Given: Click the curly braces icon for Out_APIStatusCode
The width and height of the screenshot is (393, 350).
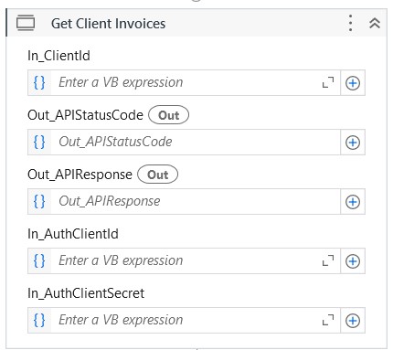Looking at the screenshot, I should point(39,142).
